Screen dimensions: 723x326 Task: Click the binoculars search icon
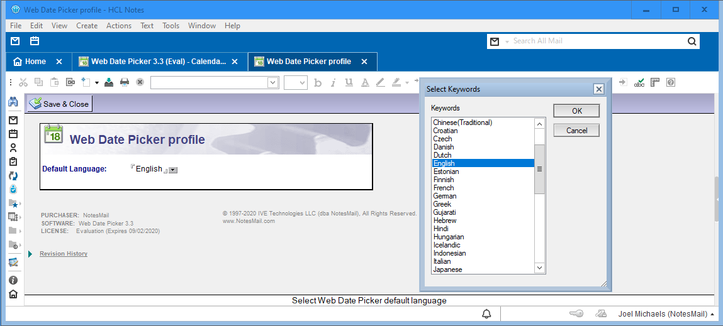[13, 102]
